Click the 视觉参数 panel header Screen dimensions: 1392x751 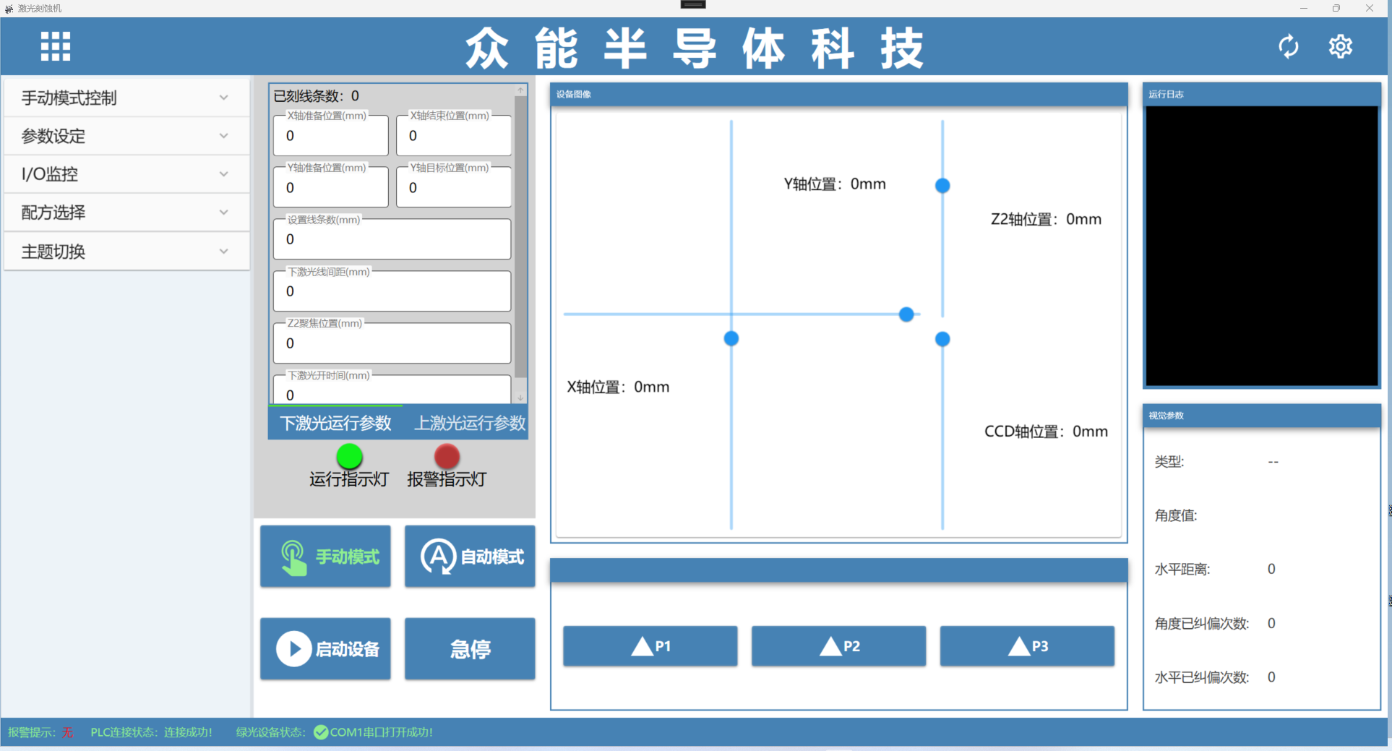(x=1262, y=416)
